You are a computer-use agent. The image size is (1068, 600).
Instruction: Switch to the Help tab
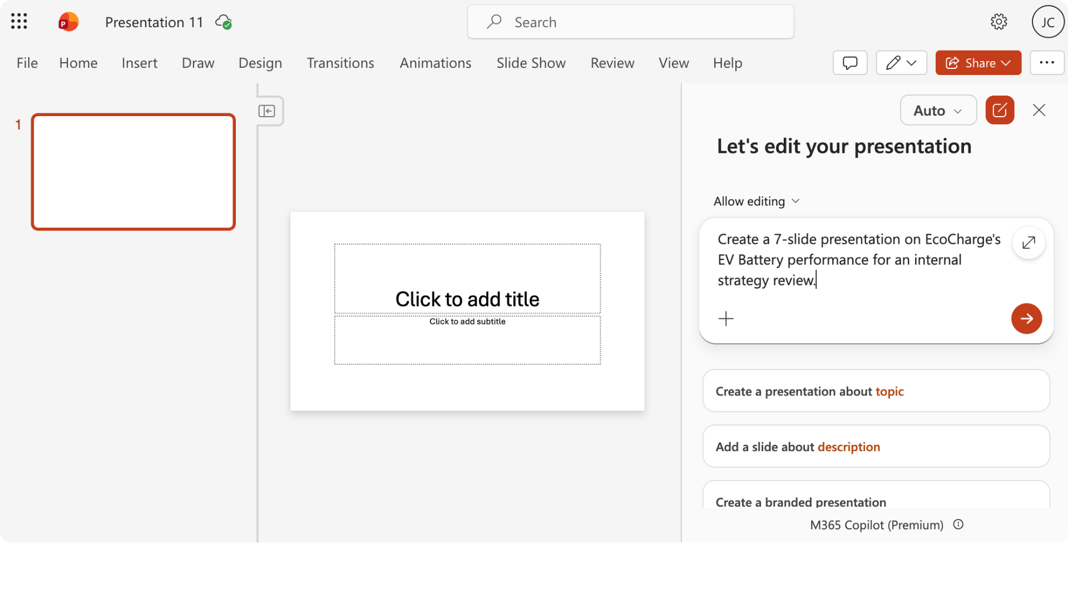click(728, 63)
